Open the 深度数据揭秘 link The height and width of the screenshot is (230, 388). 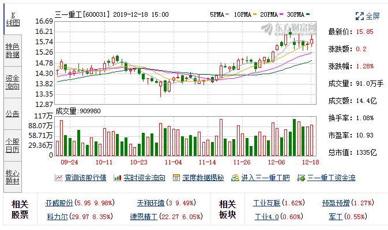point(203,178)
